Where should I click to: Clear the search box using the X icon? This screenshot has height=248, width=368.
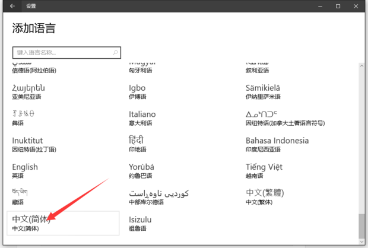pyautogui.click(x=116, y=52)
